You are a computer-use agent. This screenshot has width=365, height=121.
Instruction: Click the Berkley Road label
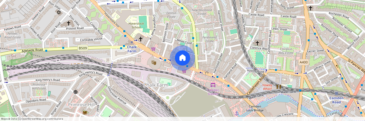pyautogui.click(x=95, y=104)
